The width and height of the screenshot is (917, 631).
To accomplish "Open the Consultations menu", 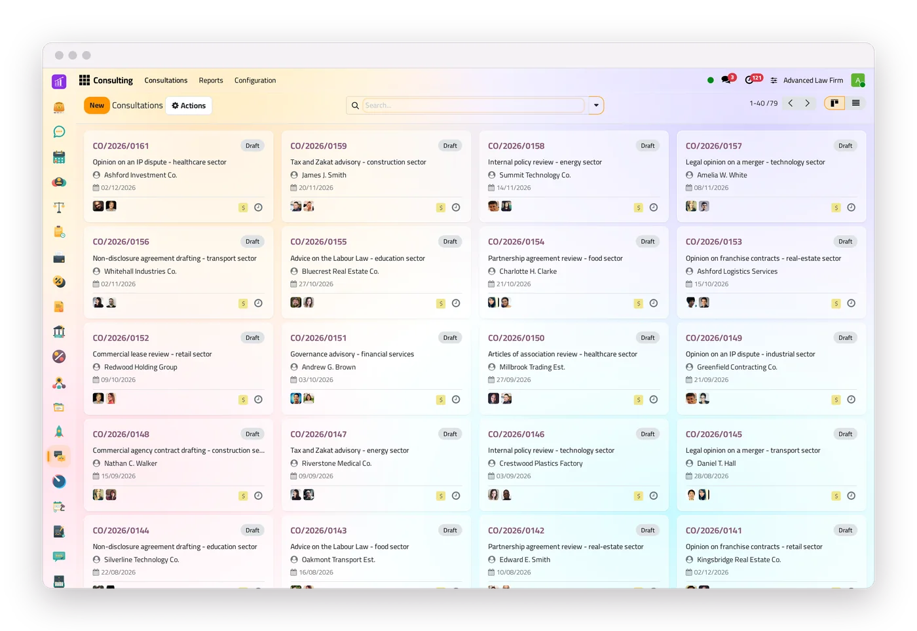I will [166, 81].
